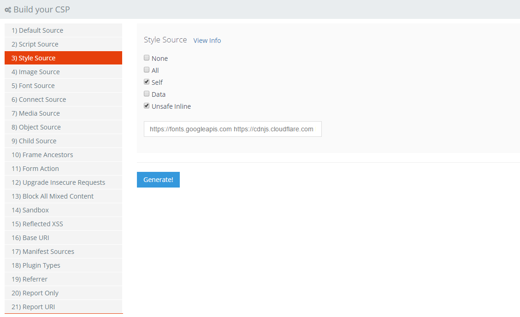Toggle the Data checkbox
Image resolution: width=520 pixels, height=317 pixels.
[x=147, y=94]
